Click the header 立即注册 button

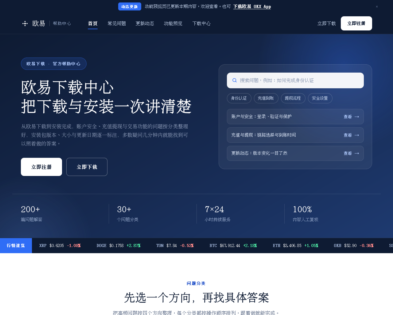(x=356, y=23)
